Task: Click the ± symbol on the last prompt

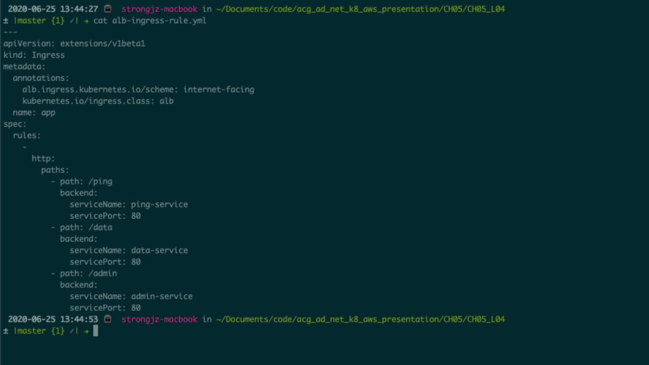Action: (x=6, y=331)
